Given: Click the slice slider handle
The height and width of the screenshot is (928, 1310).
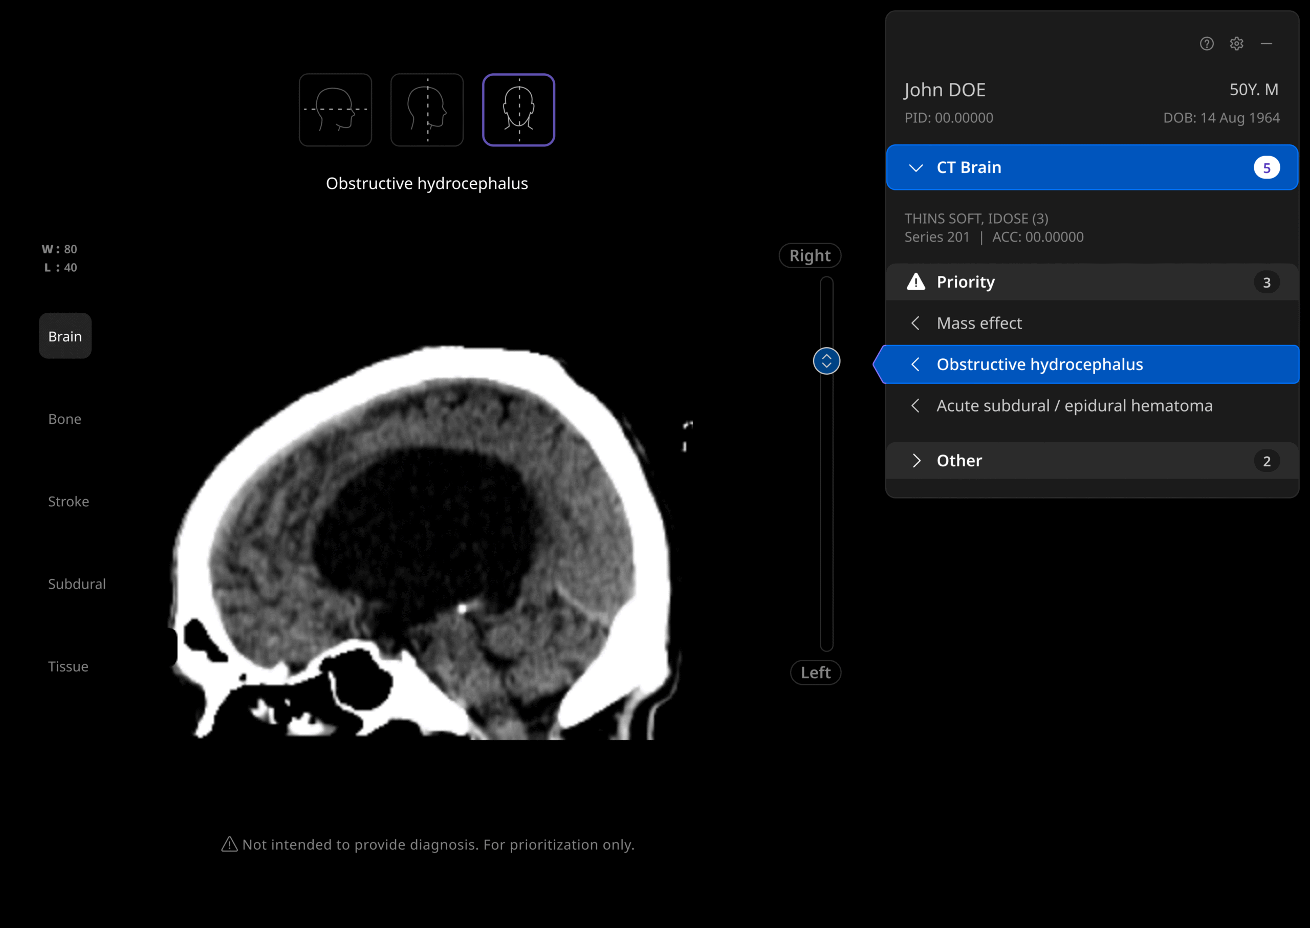Looking at the screenshot, I should (x=826, y=361).
